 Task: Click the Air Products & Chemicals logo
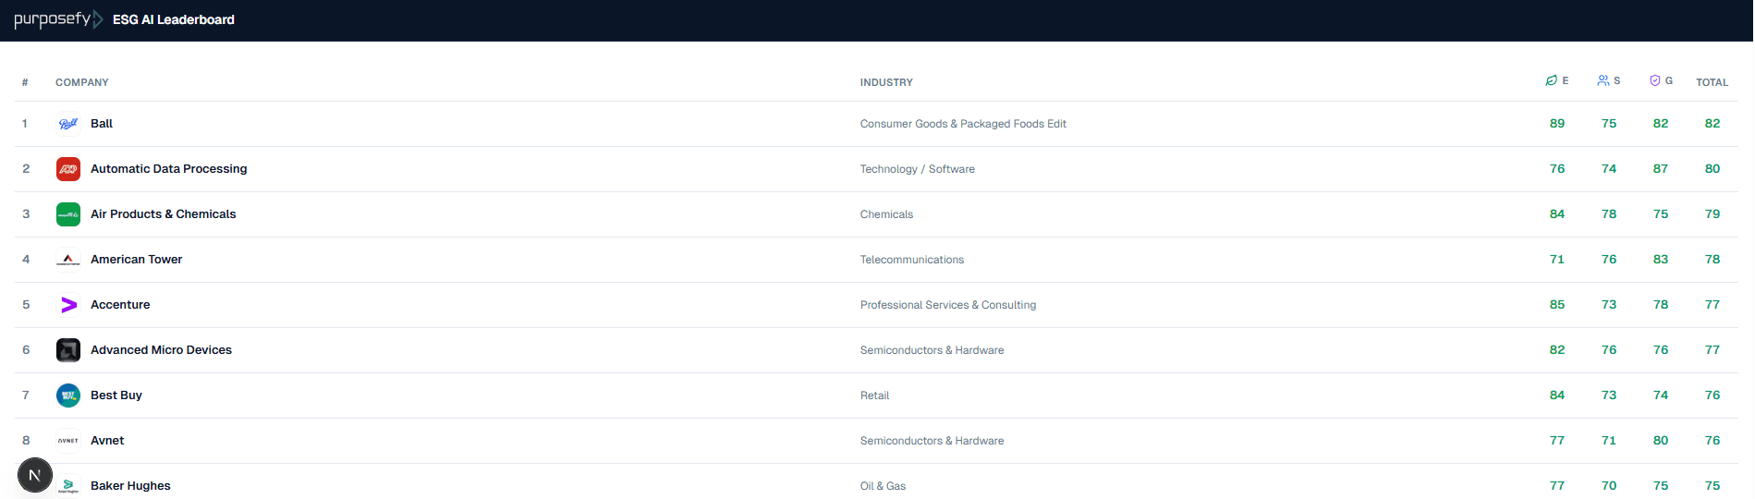click(x=68, y=214)
